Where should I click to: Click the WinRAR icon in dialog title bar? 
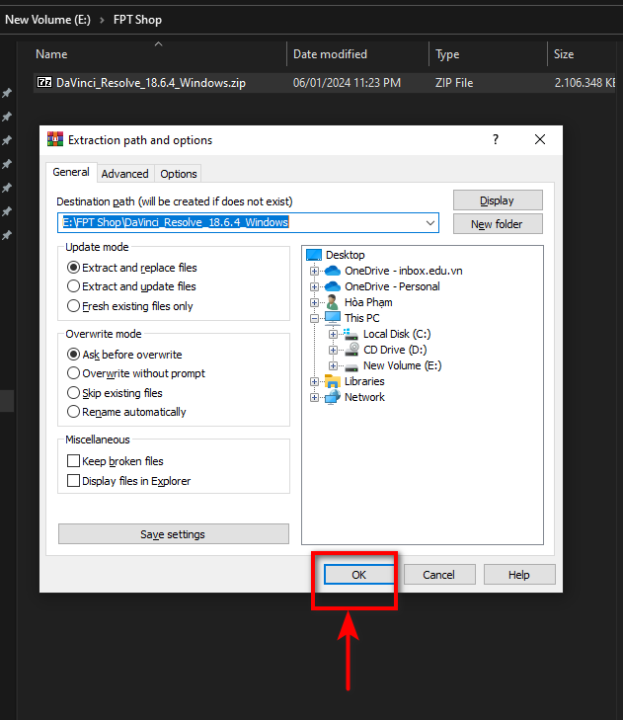pos(55,139)
